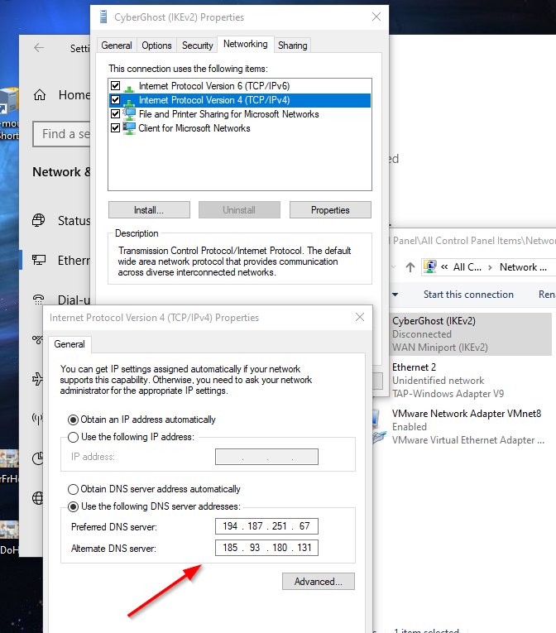Click the airplane mode icon in Settings sidebar

37,379
